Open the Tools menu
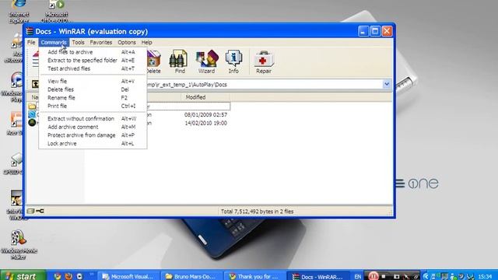 78,42
